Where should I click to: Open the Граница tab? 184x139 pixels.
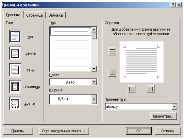click(13, 15)
